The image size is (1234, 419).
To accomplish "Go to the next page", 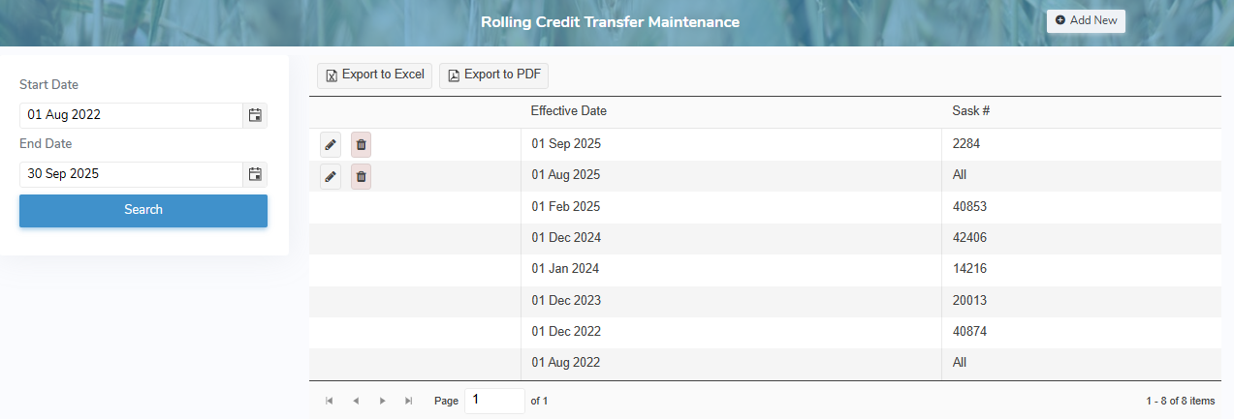I will (383, 401).
